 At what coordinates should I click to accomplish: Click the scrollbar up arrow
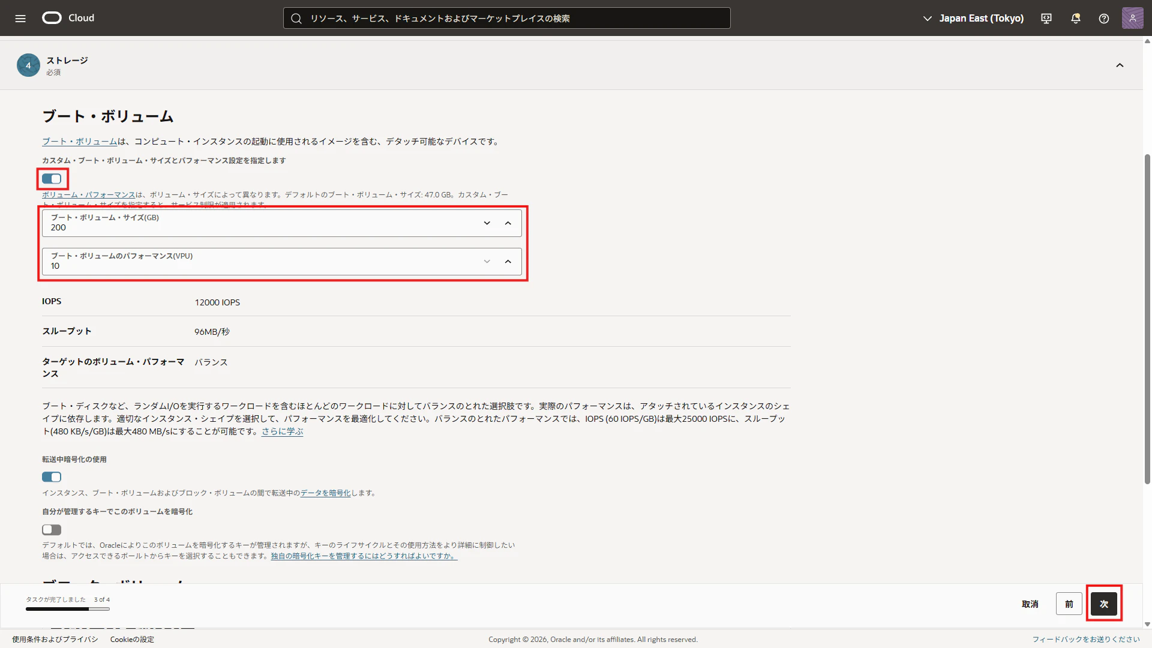[1147, 41]
